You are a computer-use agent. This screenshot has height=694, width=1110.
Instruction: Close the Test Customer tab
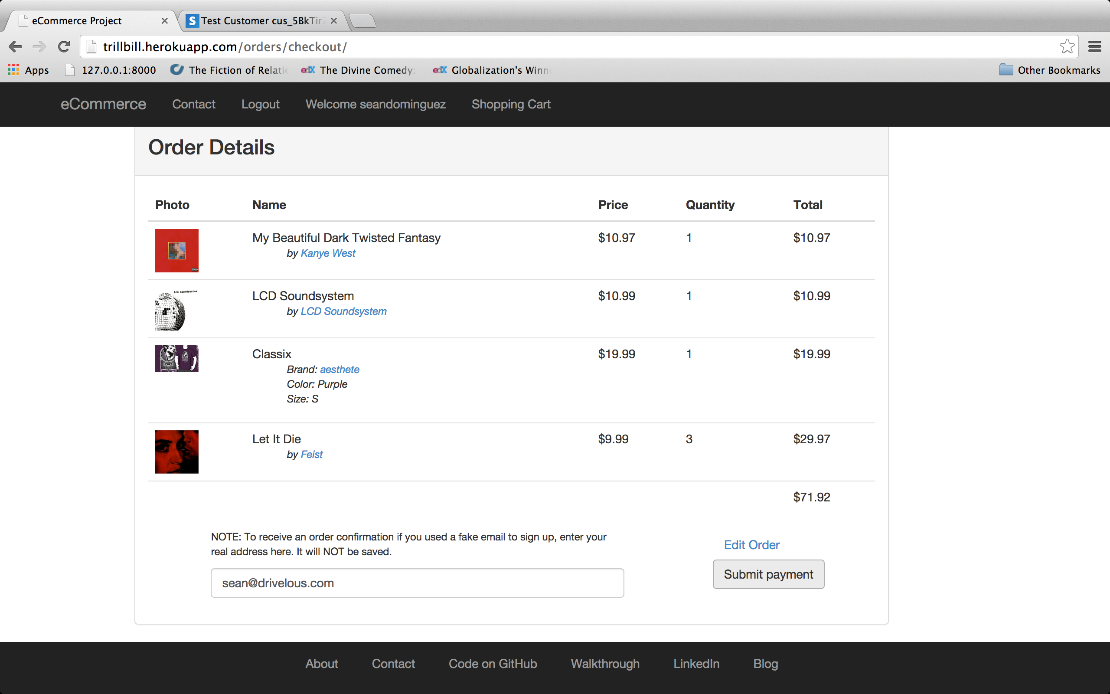pyautogui.click(x=333, y=21)
